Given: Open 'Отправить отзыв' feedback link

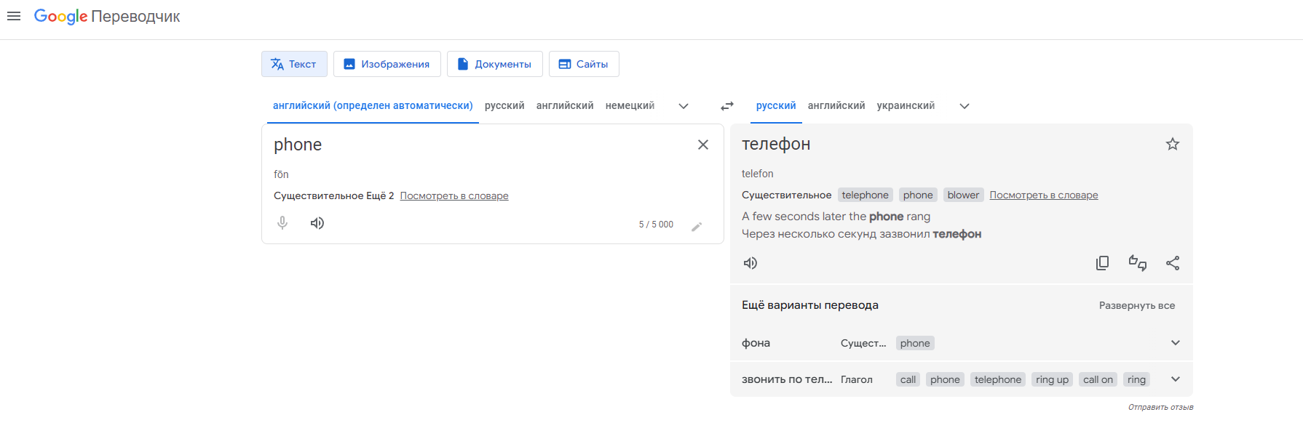Looking at the screenshot, I should click(1161, 407).
